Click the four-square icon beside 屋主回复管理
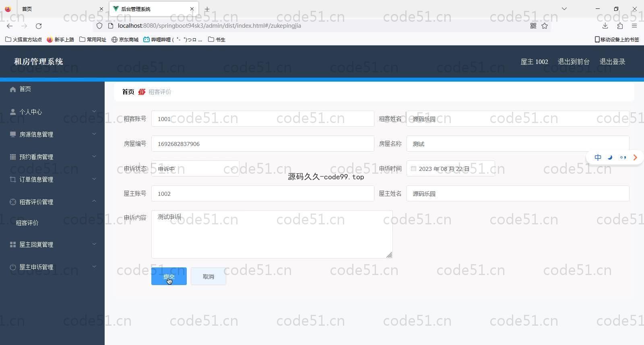 tap(13, 244)
